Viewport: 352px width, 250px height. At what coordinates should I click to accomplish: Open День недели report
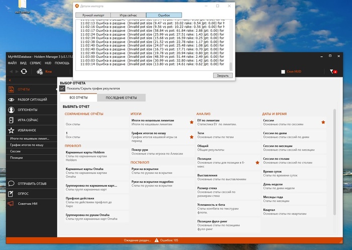[x=294, y=186]
